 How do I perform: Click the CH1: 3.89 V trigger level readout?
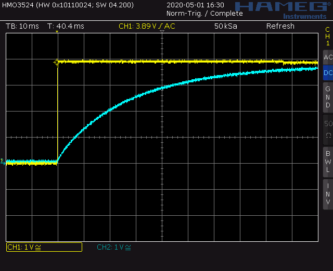(x=147, y=26)
